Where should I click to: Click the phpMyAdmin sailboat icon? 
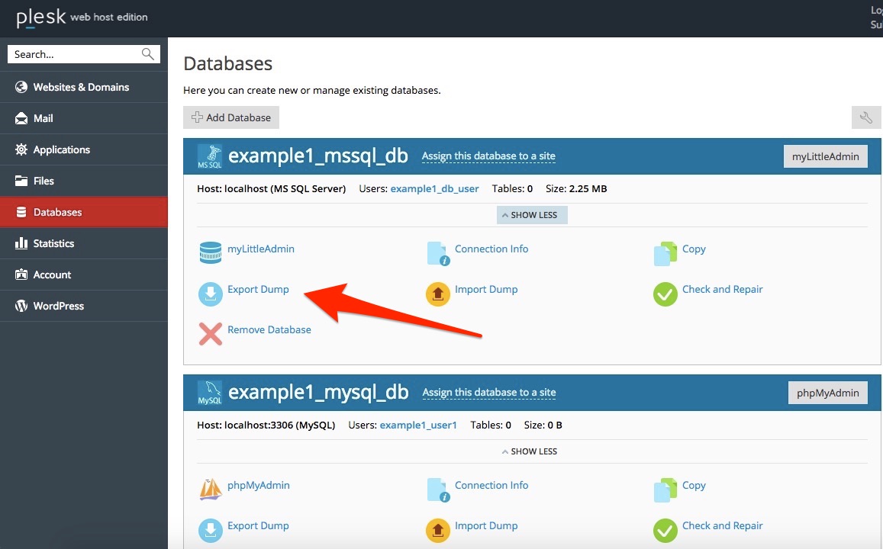pos(211,489)
